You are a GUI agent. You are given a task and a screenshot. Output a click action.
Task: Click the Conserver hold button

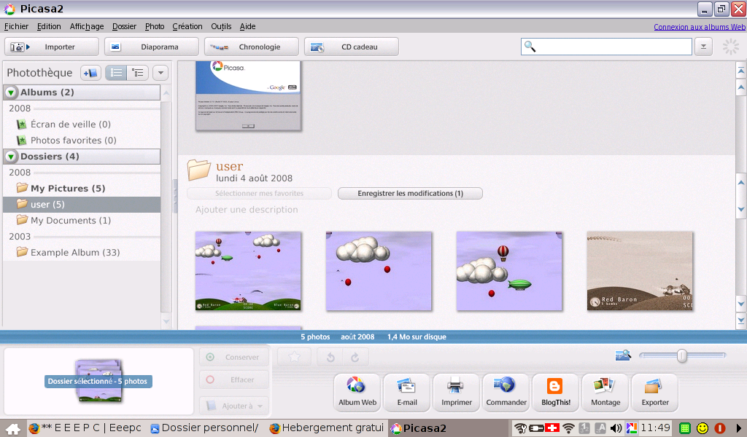(234, 357)
